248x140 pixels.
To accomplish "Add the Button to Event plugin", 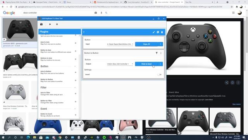I will (x=76, y=115).
